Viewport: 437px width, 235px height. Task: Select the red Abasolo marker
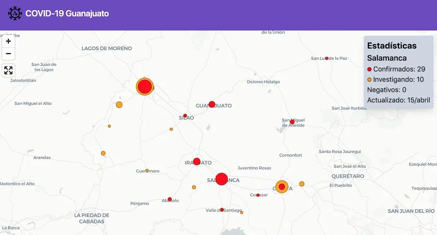pos(170,199)
